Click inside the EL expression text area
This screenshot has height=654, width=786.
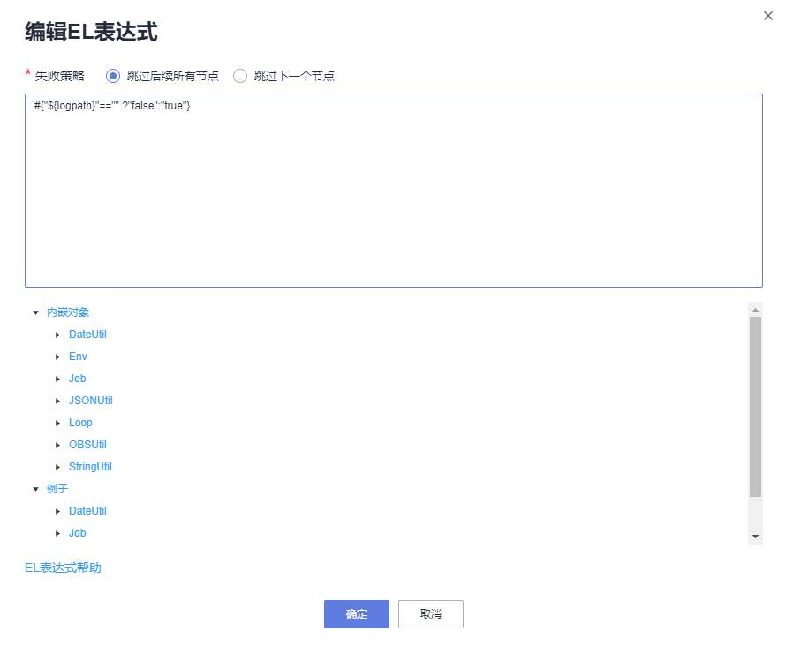click(394, 191)
